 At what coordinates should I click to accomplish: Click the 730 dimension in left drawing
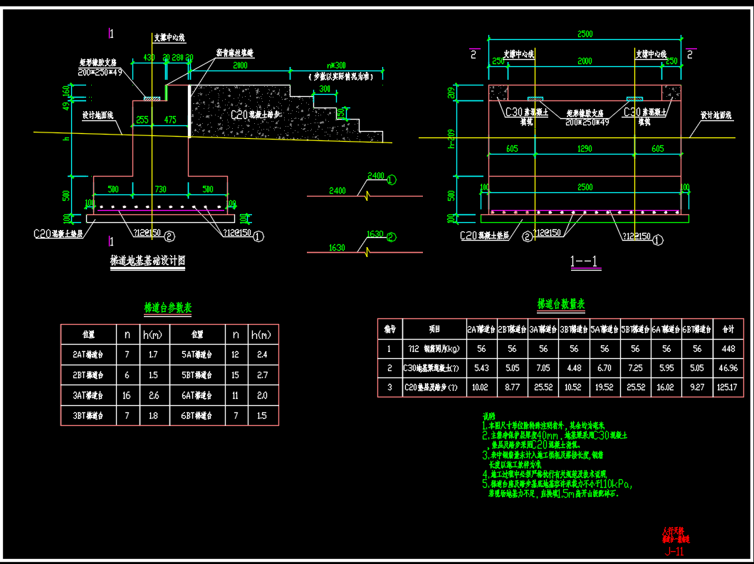[x=160, y=189]
